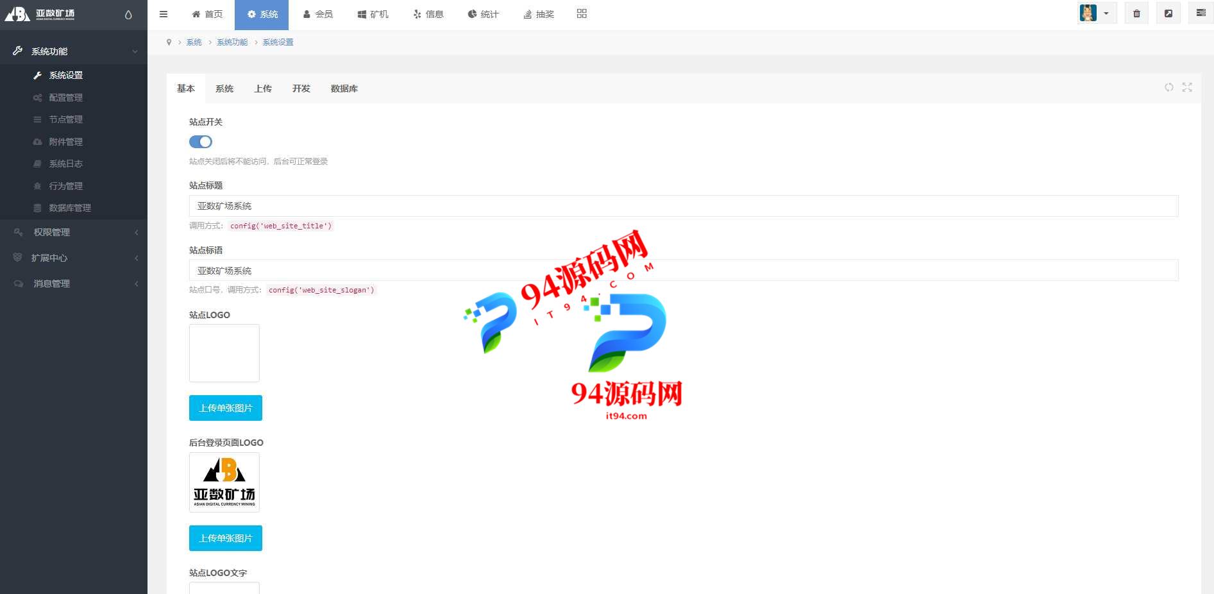Open the user avatar dropdown arrow
This screenshot has height=594, width=1214.
coord(1106,13)
